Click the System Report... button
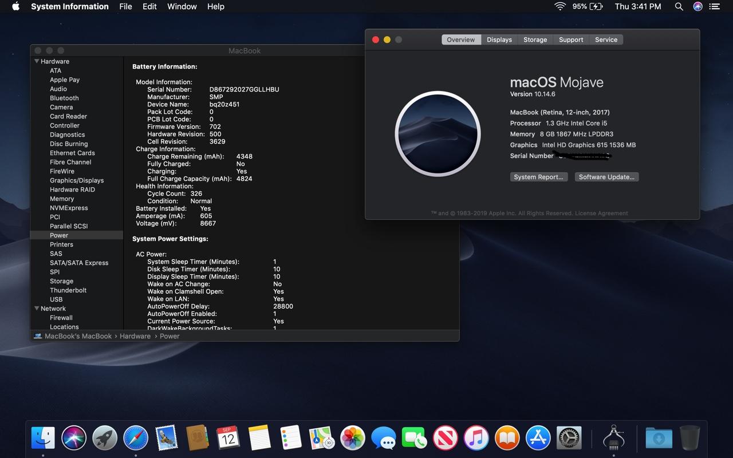The width and height of the screenshot is (733, 458). click(538, 177)
